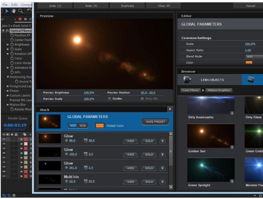Open the Composition menu
Viewport: 263px width, 199px height.
(x=26, y=5)
